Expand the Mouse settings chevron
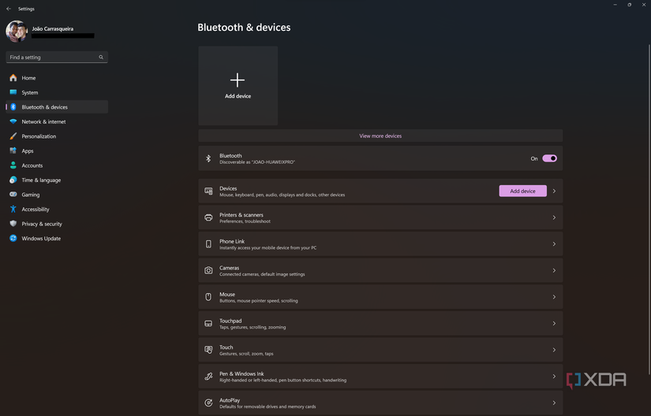 (554, 297)
